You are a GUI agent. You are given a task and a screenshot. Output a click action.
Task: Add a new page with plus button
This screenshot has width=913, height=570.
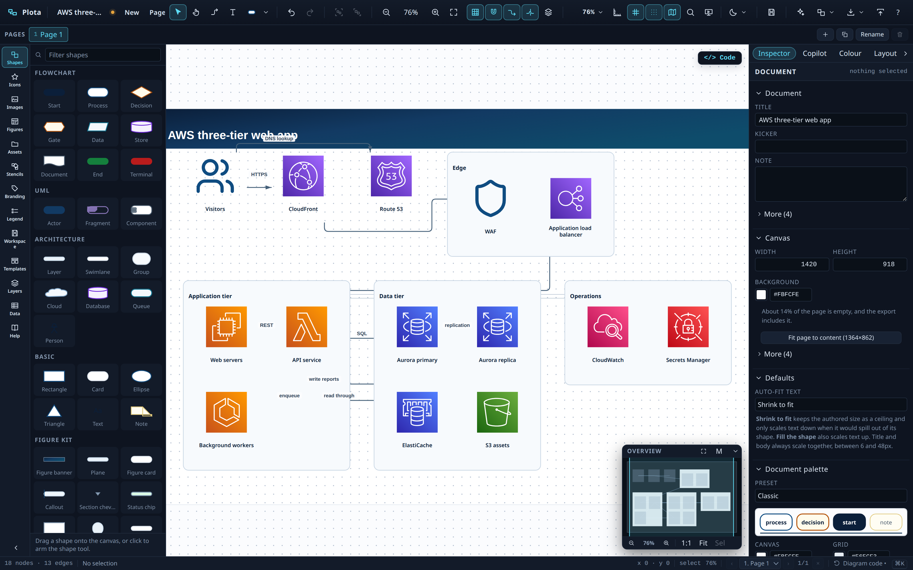[825, 35]
